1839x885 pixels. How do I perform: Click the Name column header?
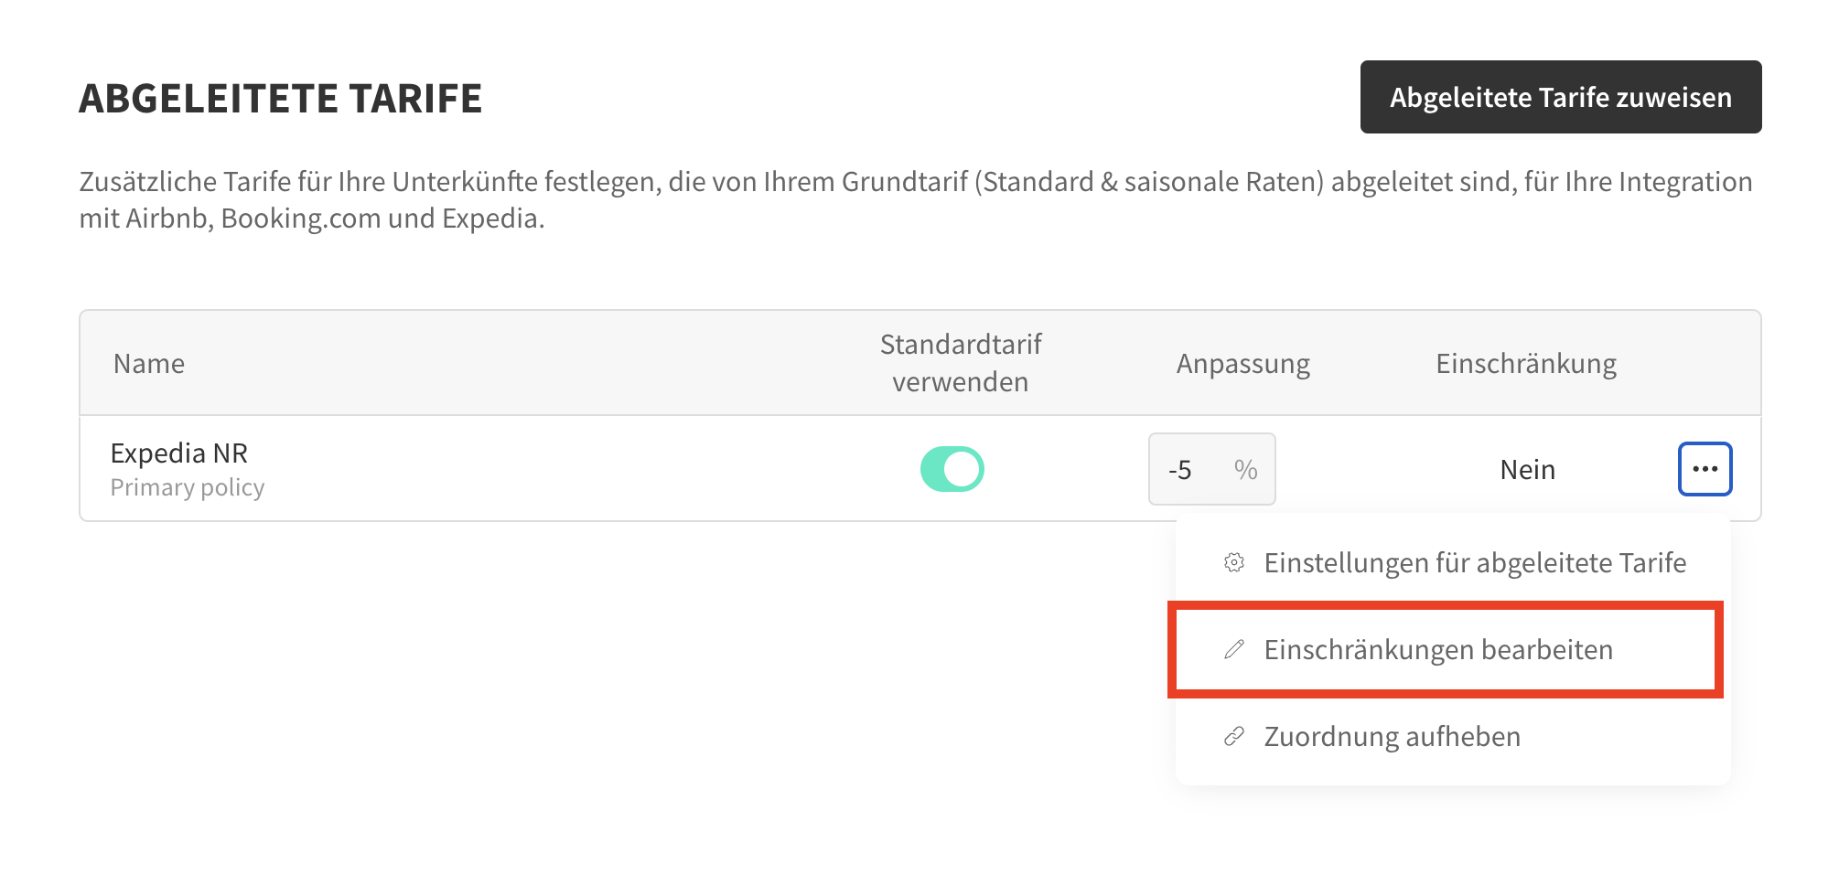coord(149,363)
